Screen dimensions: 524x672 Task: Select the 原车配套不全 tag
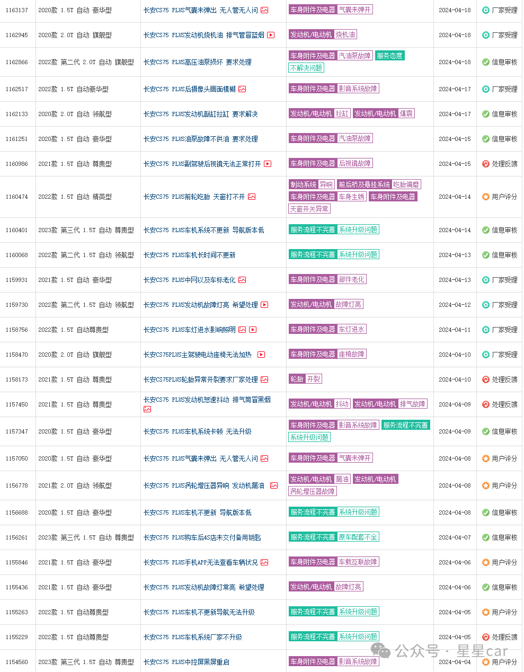(x=358, y=537)
